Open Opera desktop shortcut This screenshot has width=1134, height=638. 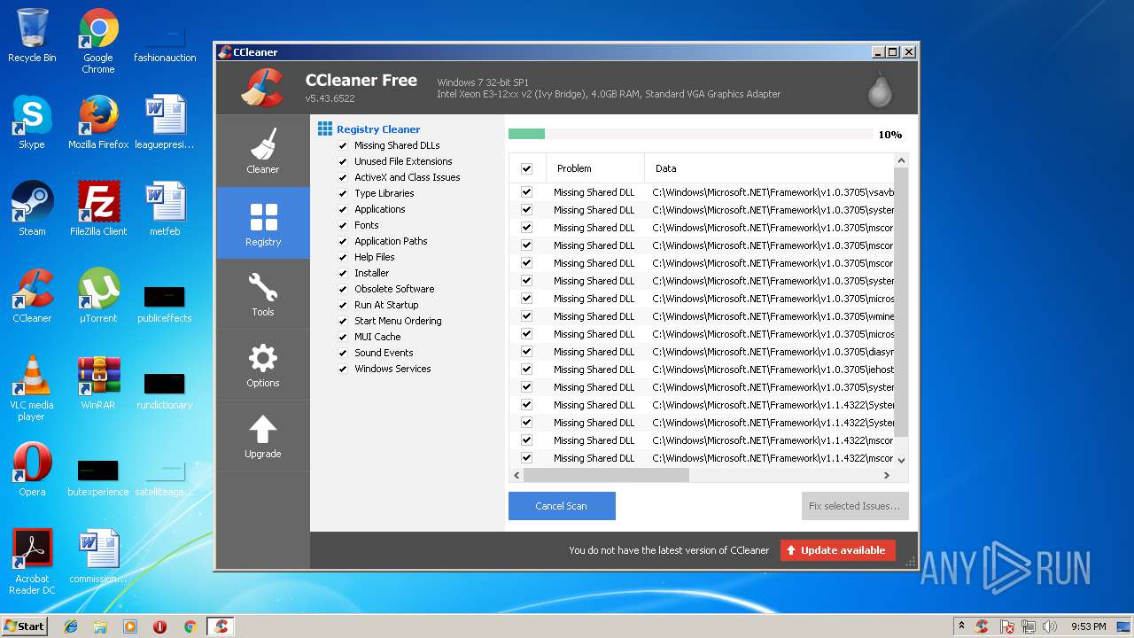click(32, 470)
